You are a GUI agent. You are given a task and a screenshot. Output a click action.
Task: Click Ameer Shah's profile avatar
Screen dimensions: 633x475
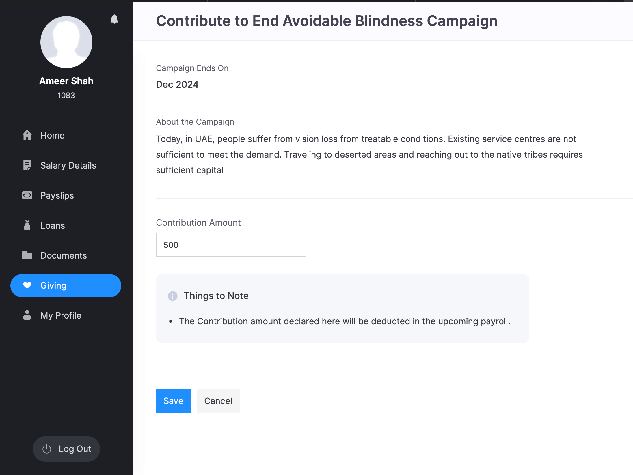tap(66, 42)
